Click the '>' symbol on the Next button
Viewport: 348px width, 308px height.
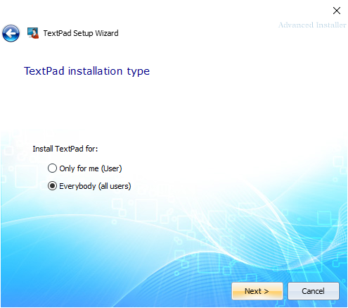point(266,291)
